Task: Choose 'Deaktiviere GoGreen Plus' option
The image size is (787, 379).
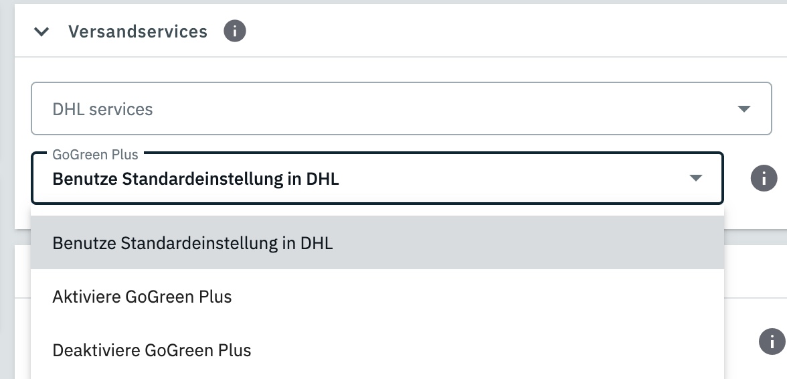Action: tap(152, 350)
